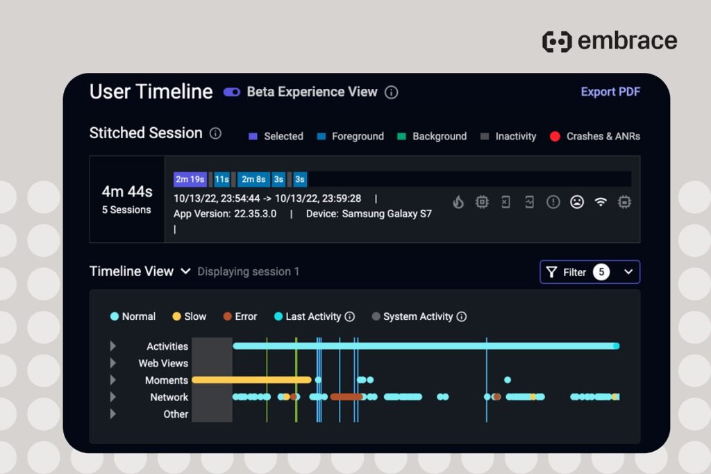711x474 pixels.
Task: Click the embrace logo
Action: 610,41
